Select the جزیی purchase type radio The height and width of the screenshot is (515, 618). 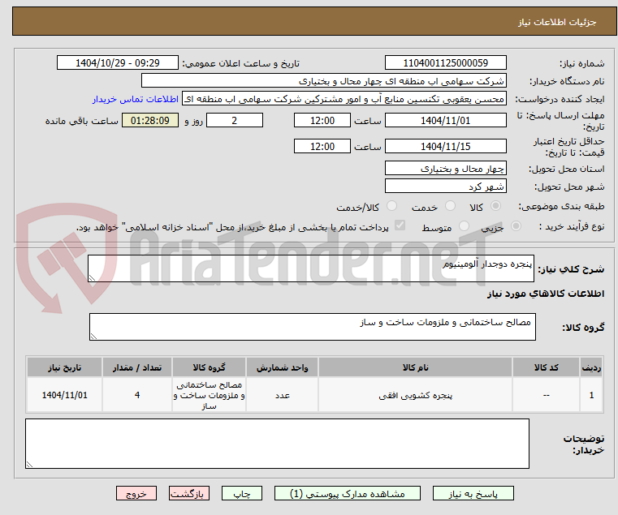coord(516,226)
